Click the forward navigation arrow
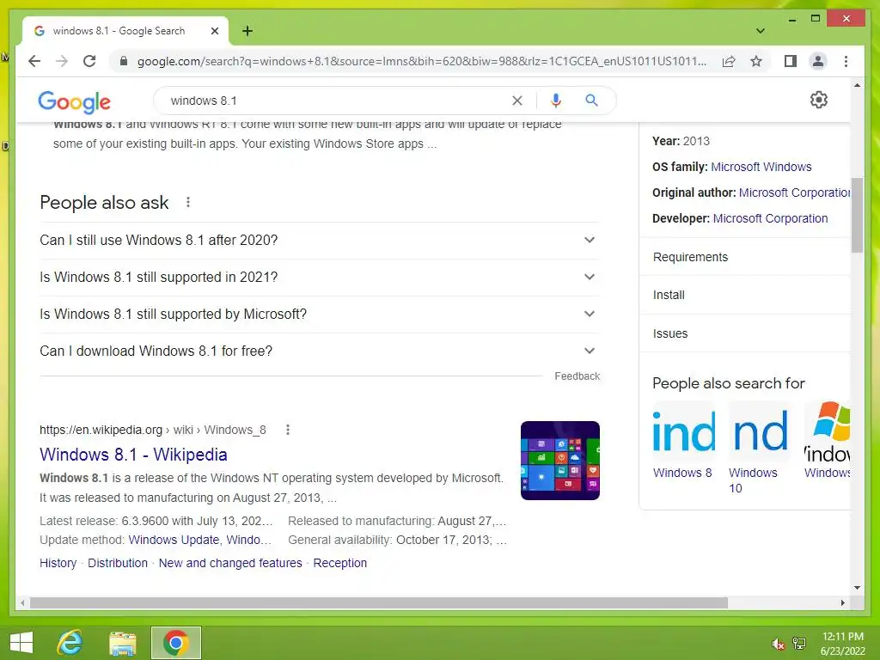Viewport: 880px width, 660px height. click(62, 61)
